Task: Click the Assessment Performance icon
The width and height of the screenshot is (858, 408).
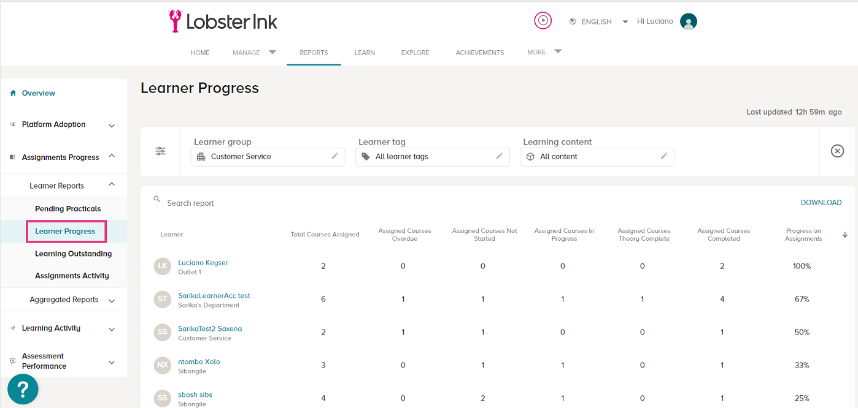Action: point(13,361)
